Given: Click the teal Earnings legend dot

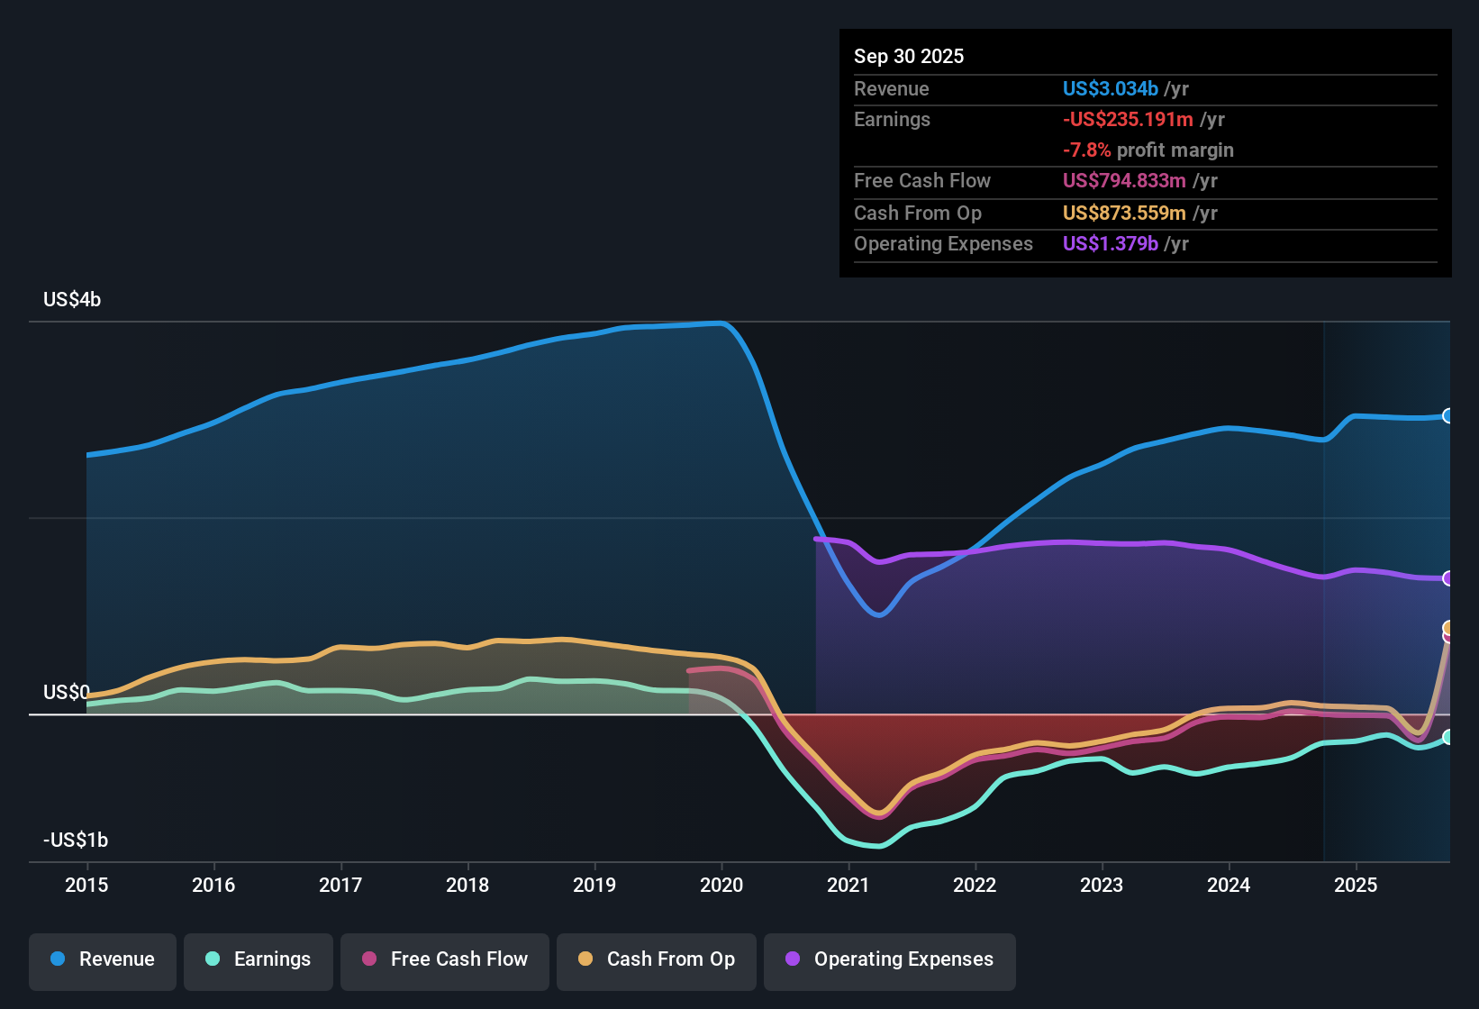Looking at the screenshot, I should pos(212,959).
